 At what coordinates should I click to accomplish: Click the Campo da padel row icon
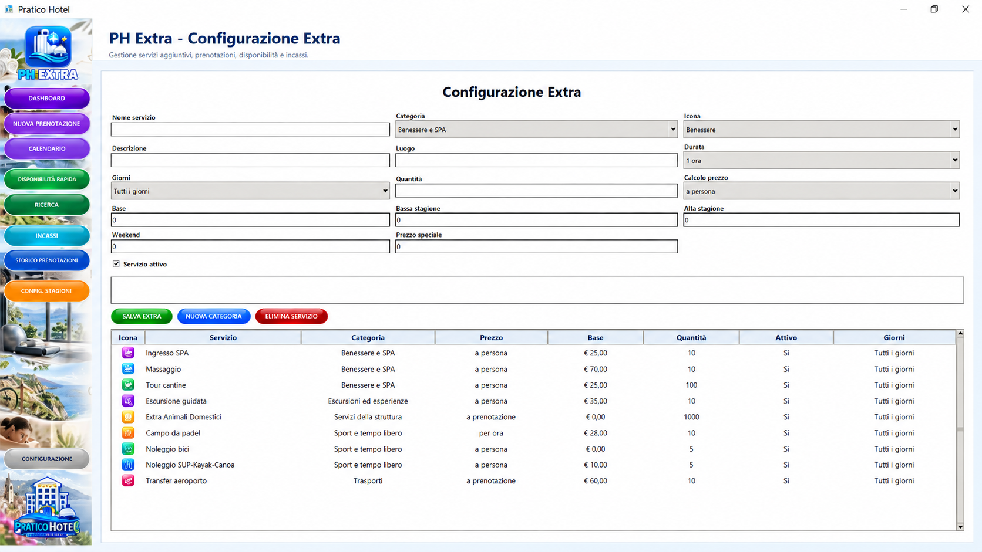point(128,433)
